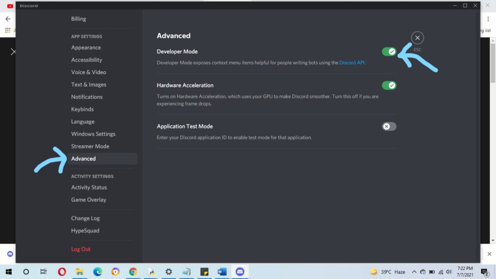
Task: Click the YouTube tab icon in browser
Action: click(10, 6)
